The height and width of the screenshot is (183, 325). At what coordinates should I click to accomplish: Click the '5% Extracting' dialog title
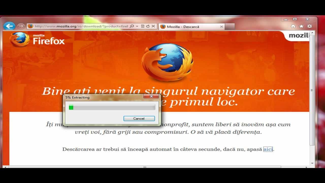77,97
